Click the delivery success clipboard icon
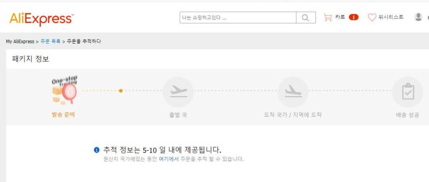The image size is (429, 182). (x=408, y=92)
